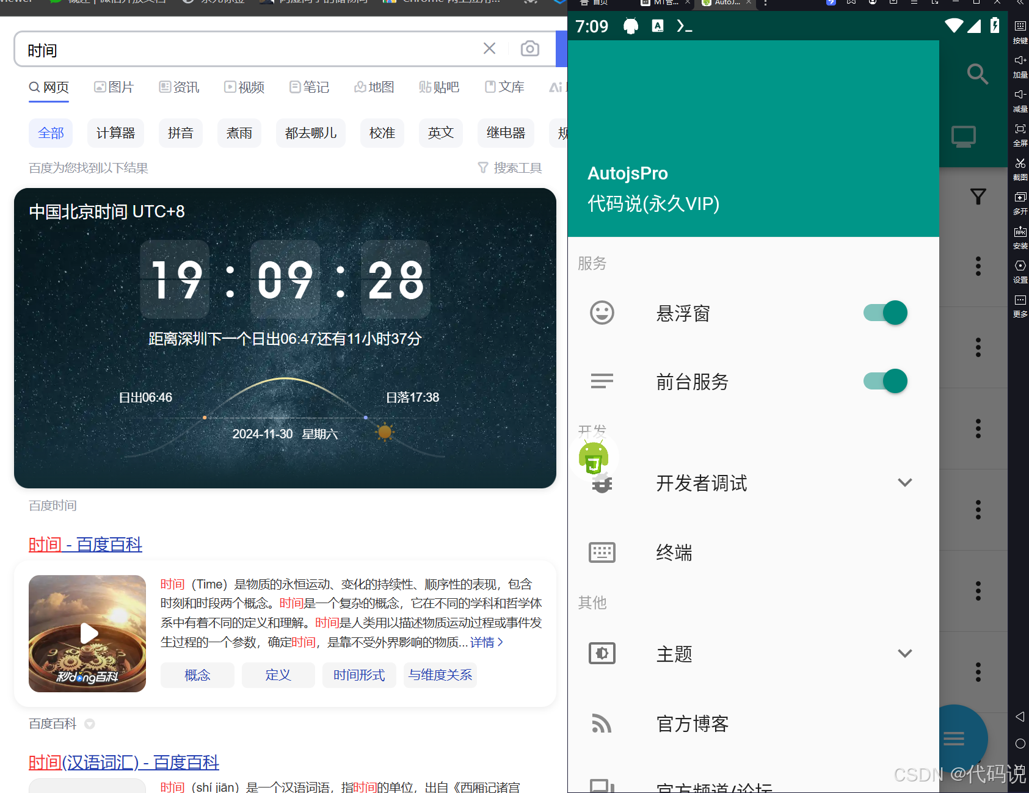Click the funnel filter icon in AutojsPro
Screen dimensions: 1029x793
978,197
